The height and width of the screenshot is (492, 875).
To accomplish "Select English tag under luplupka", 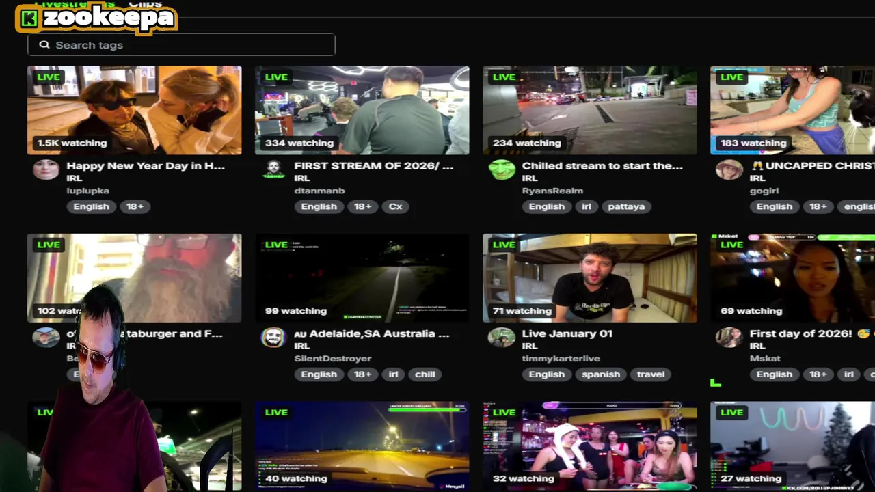I will pyautogui.click(x=91, y=206).
